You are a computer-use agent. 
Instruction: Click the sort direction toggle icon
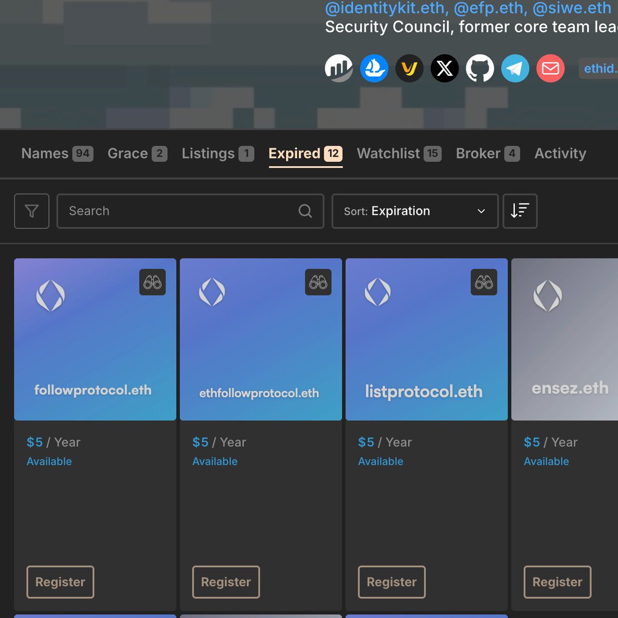coord(520,211)
